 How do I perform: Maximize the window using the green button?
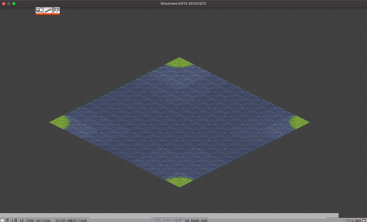point(14,3)
